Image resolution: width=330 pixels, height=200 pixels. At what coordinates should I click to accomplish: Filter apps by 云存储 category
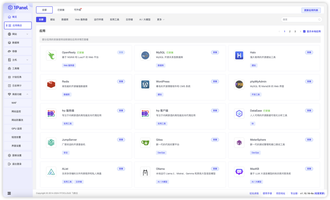129,20
